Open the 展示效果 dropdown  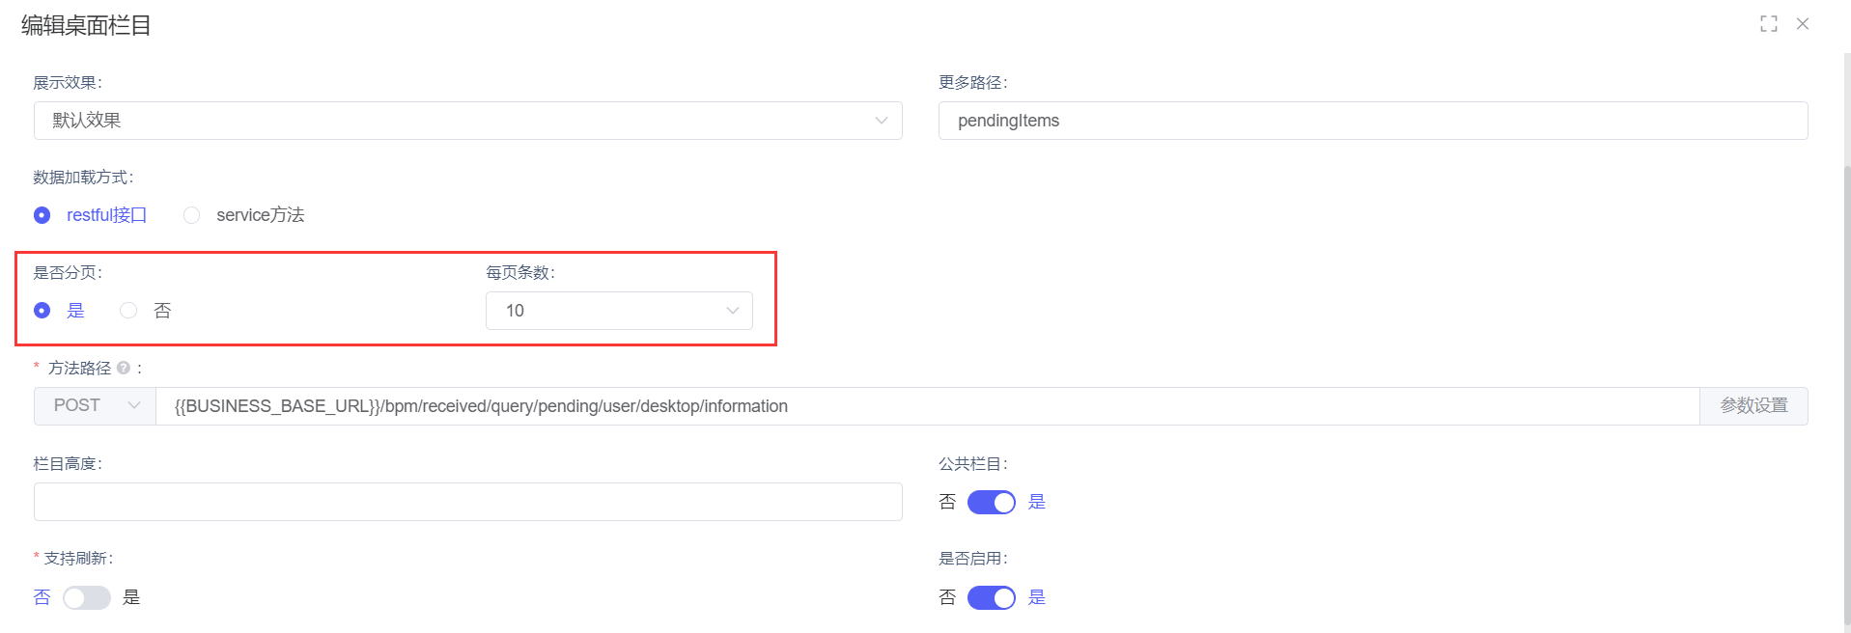[x=467, y=121]
